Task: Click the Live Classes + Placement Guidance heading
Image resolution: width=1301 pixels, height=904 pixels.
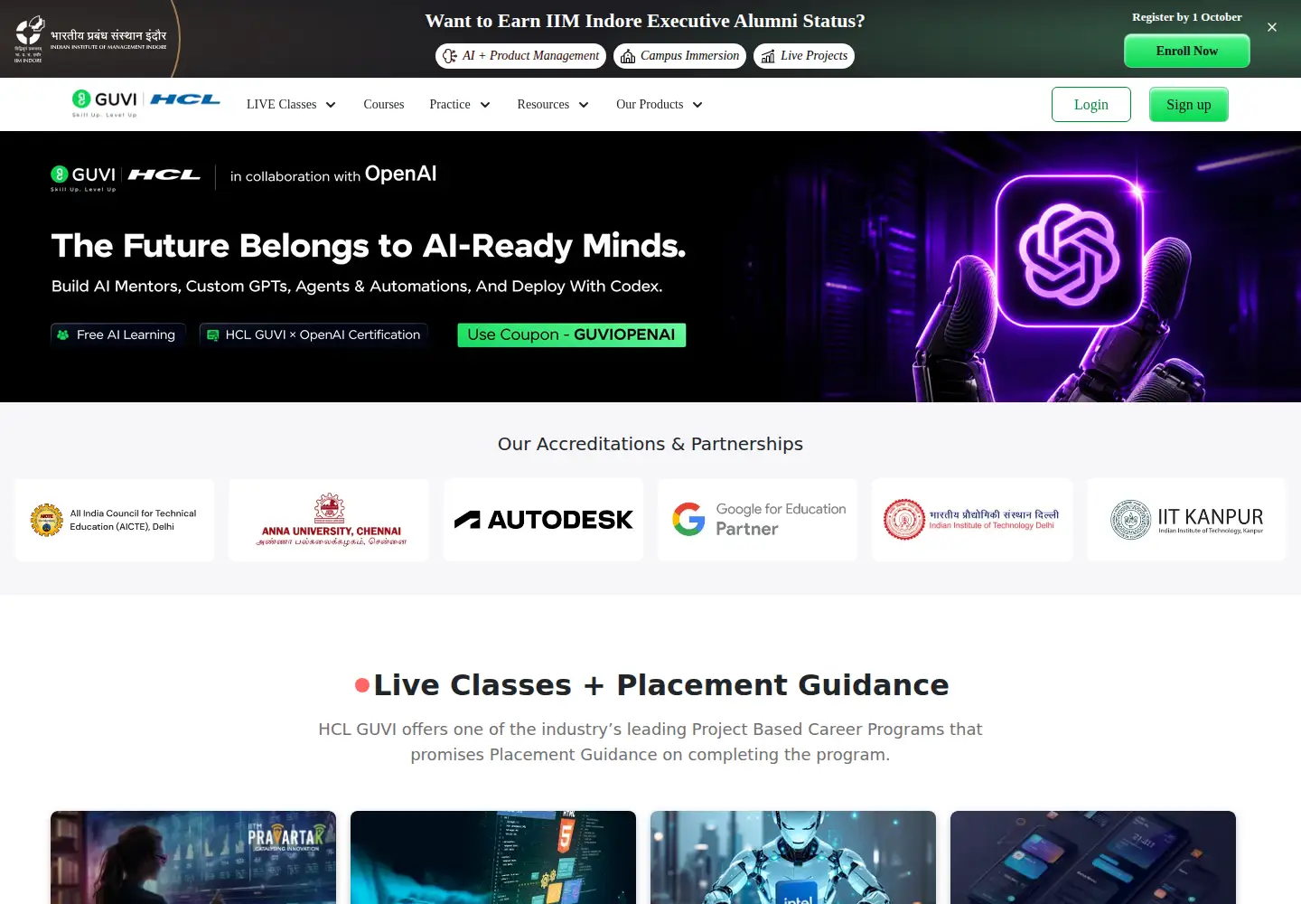Action: [x=661, y=684]
